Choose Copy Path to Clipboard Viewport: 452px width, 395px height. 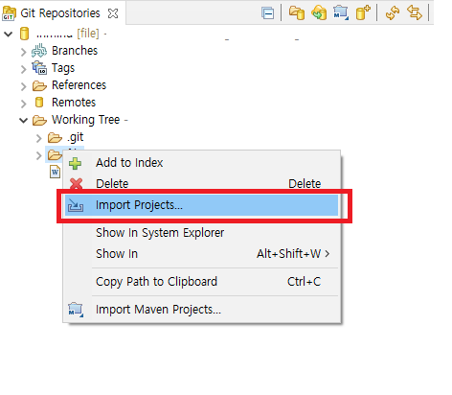click(x=202, y=282)
